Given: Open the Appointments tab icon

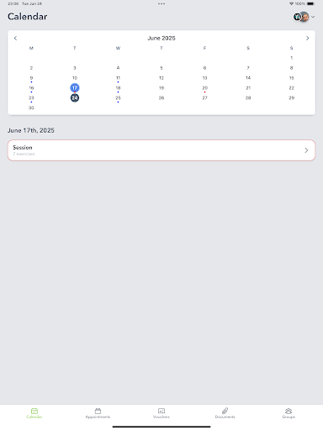Looking at the screenshot, I should [98, 411].
